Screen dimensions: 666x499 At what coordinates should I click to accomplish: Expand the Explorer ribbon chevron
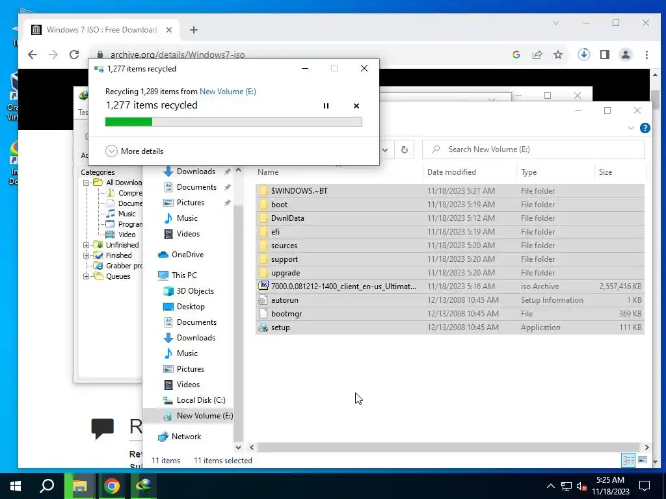point(631,128)
